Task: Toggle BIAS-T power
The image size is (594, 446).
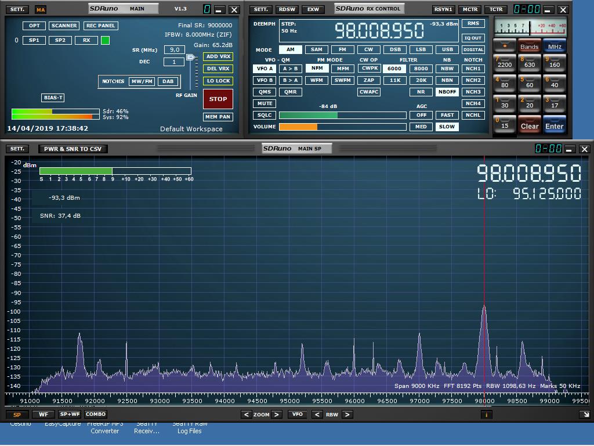Action: coord(53,98)
